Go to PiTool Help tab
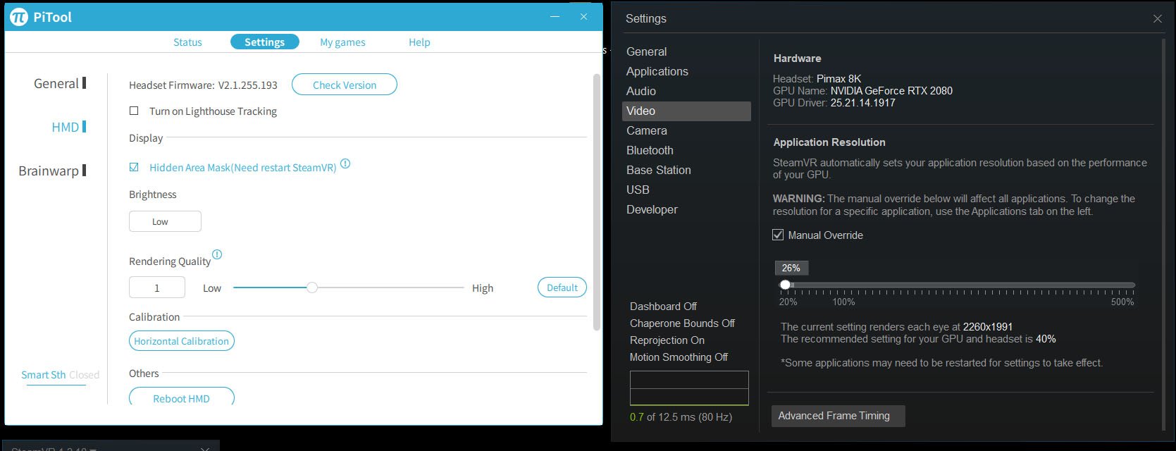 click(x=419, y=42)
